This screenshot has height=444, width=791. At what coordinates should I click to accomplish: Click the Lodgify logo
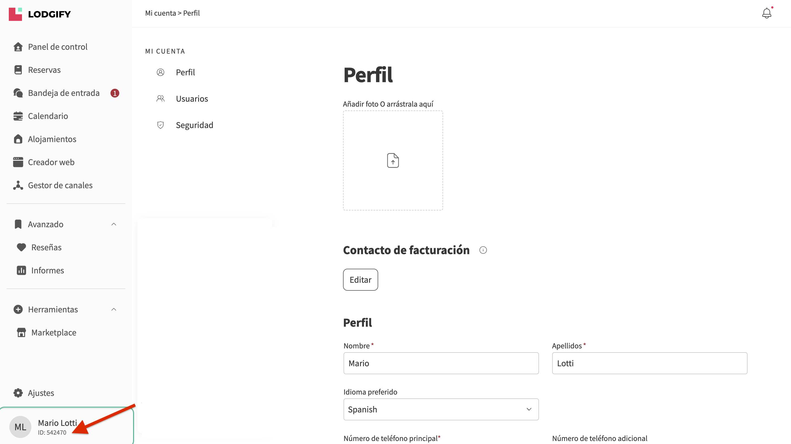[40, 14]
